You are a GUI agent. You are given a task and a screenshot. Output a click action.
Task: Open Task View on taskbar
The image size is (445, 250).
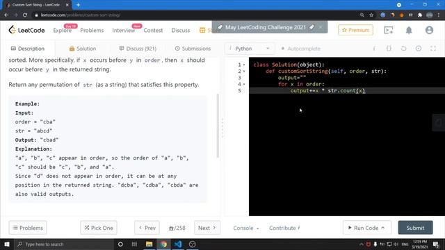coord(134,244)
